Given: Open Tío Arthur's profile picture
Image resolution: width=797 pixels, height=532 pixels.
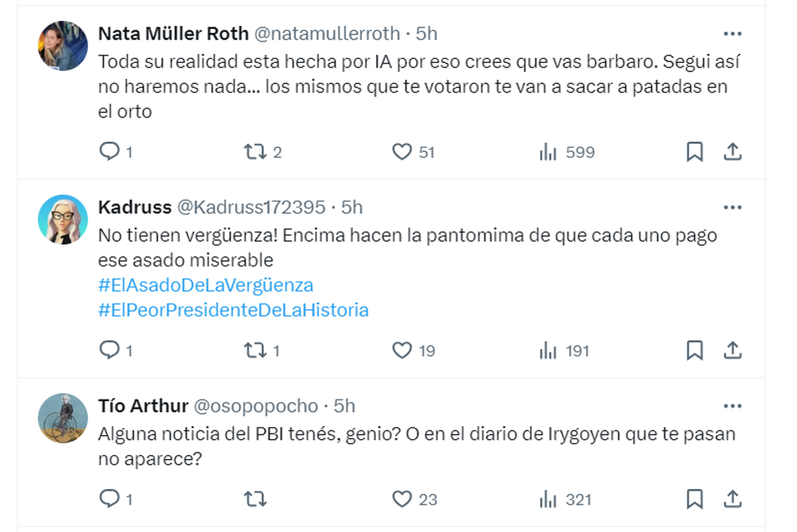Looking at the screenshot, I should click(63, 418).
